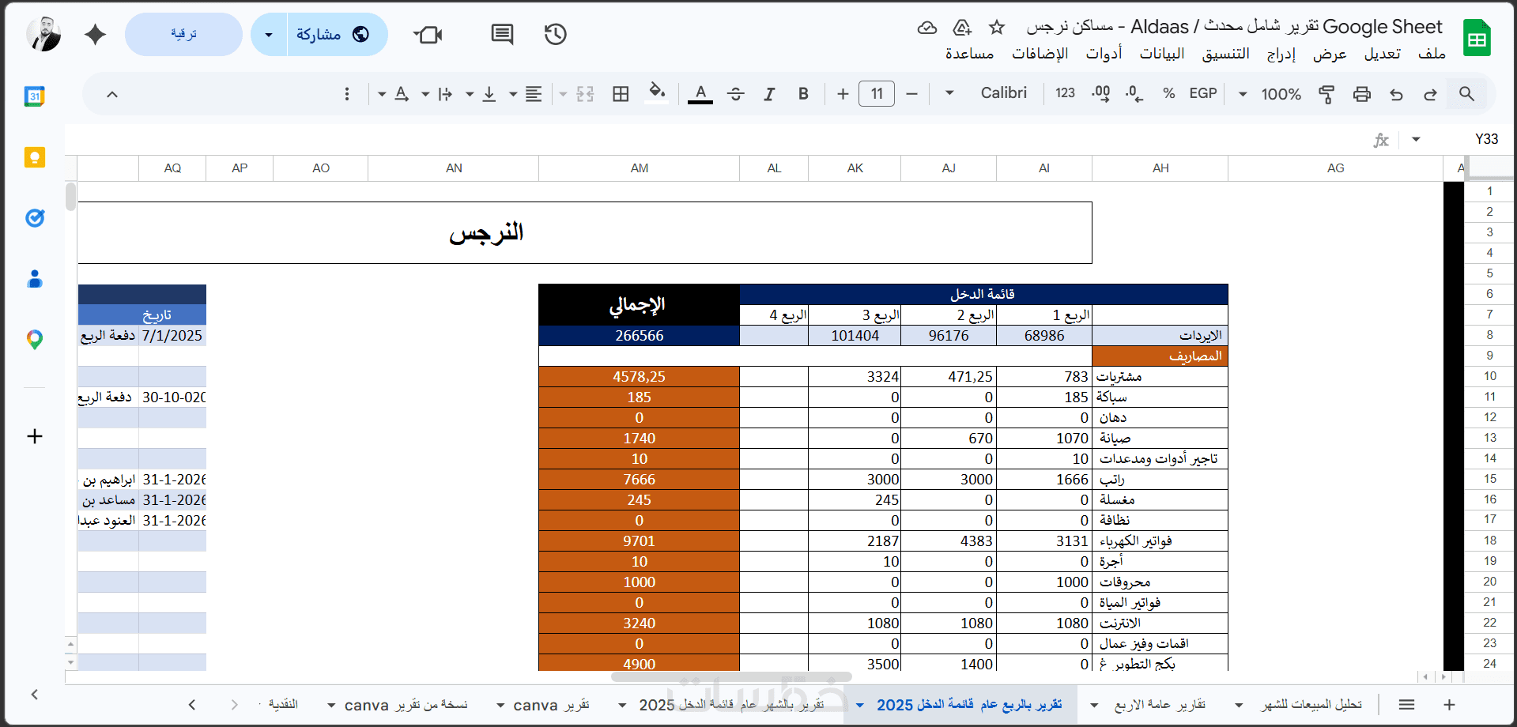Viewport: 1517px width, 727px height.
Task: Open the borders tool
Action: (621, 94)
